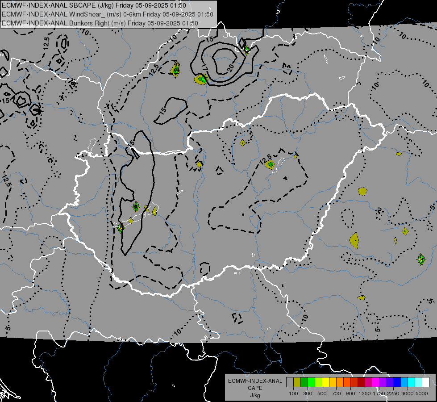Image resolution: width=437 pixels, height=402 pixels.
Task: Select the 700 legend scale value
Action: 337,394
